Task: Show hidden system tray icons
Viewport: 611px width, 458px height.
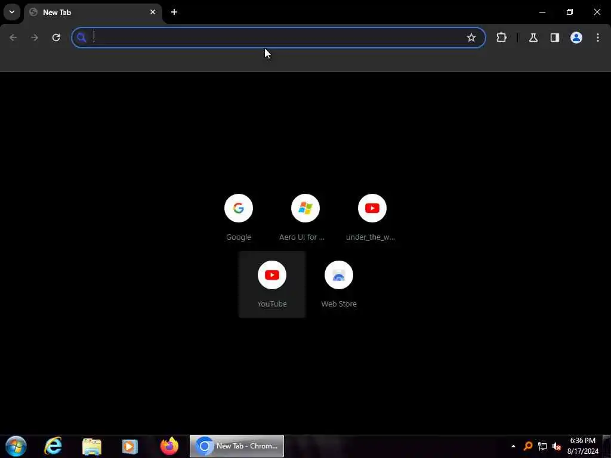Action: coord(513,446)
